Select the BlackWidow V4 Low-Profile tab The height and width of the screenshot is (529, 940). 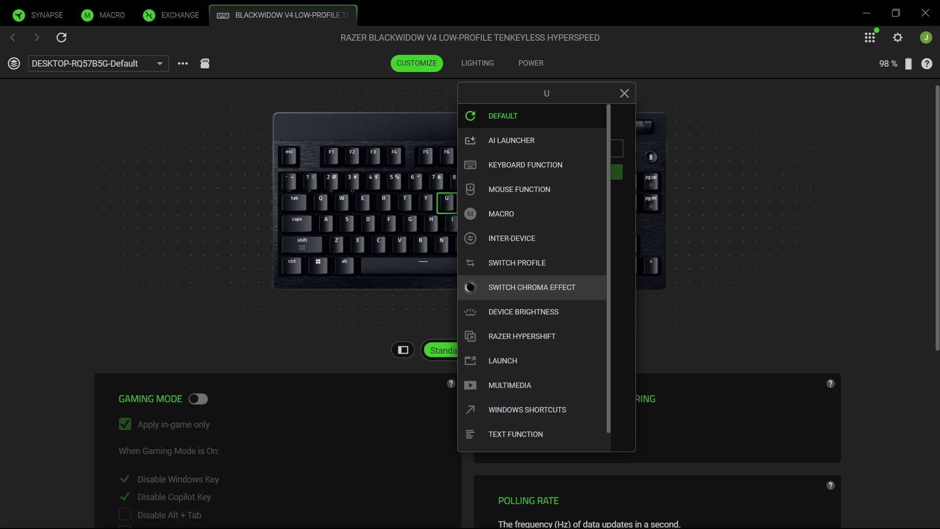(283, 15)
